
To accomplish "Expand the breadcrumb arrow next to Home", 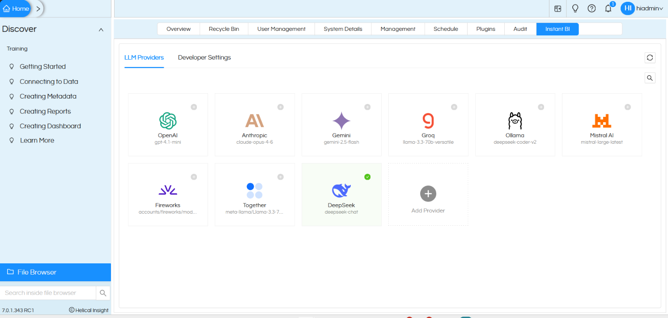I will coord(38,9).
